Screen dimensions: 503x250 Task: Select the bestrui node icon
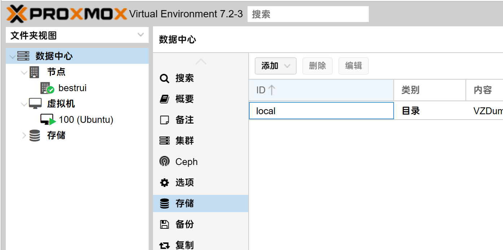pos(47,88)
